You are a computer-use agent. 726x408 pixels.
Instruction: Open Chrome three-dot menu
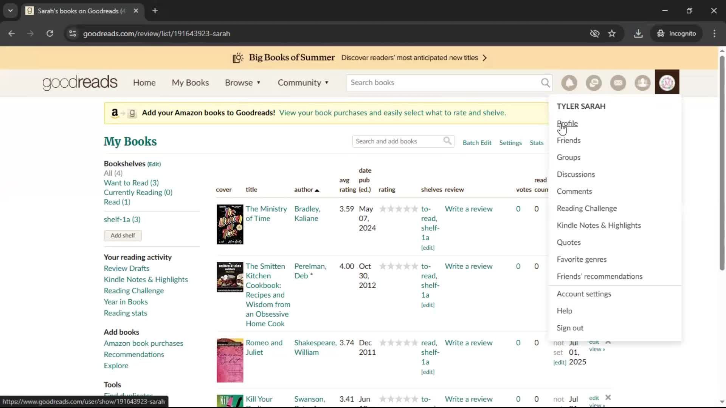(714, 33)
